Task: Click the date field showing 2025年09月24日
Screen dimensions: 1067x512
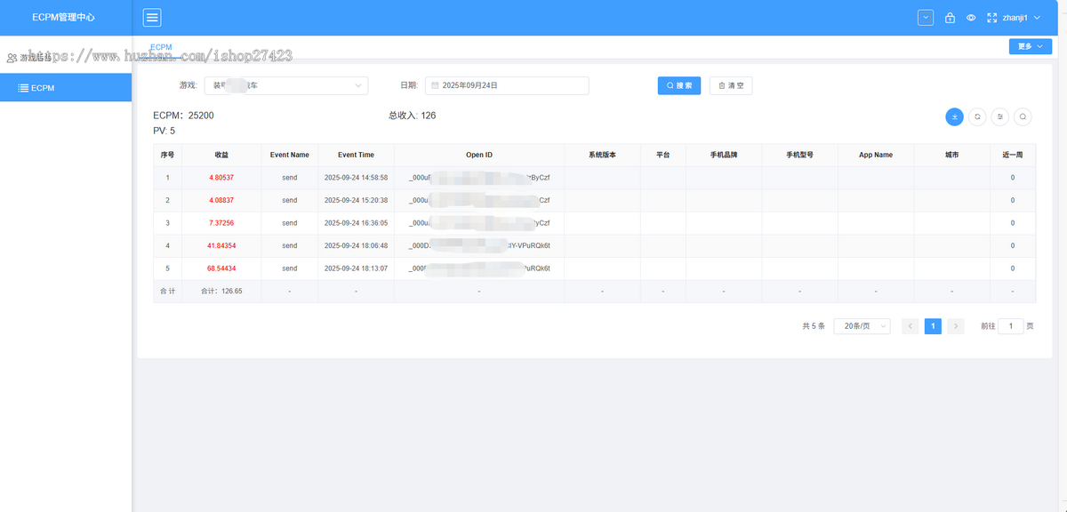Action: click(507, 85)
